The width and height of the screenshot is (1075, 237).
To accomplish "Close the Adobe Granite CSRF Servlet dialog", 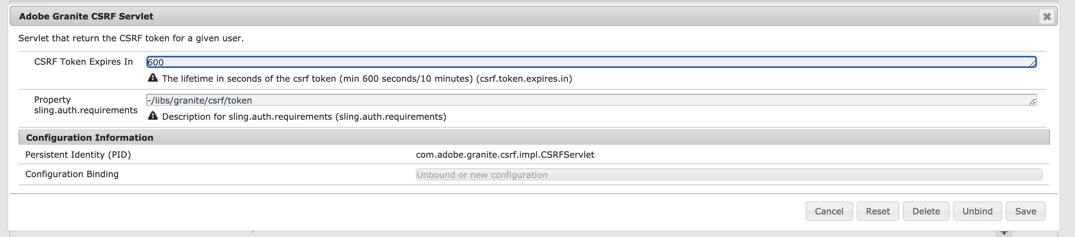I will pos(1047,17).
